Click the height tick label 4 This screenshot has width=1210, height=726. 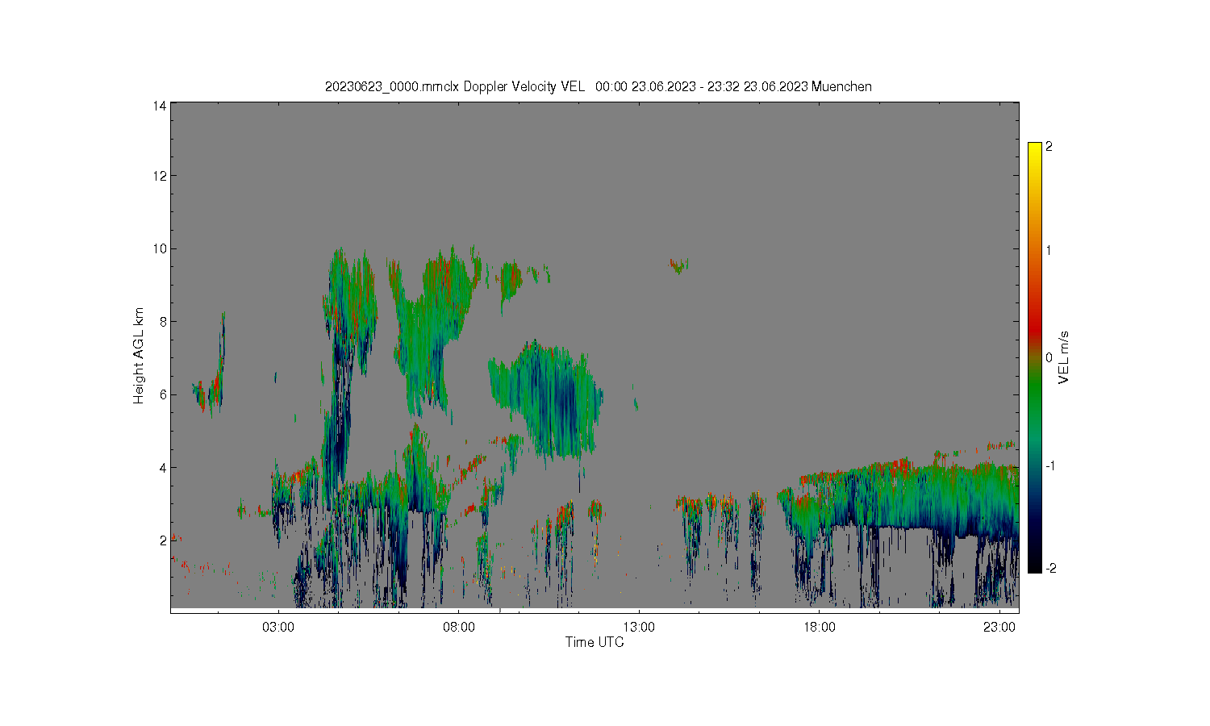pos(163,467)
